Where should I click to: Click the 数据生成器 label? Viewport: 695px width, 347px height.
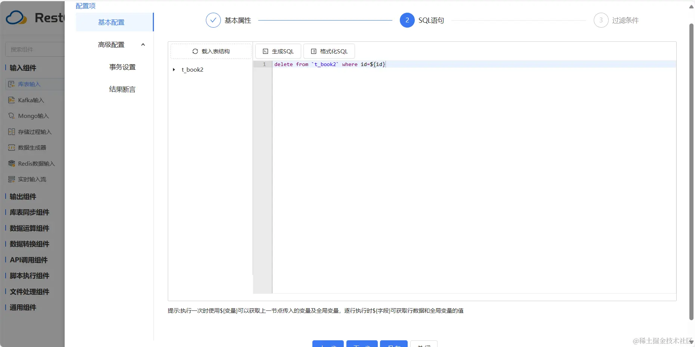pos(32,148)
